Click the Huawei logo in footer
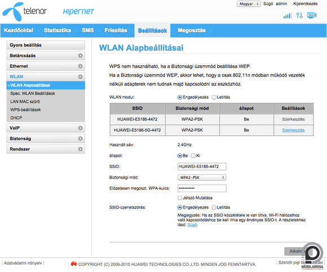Image resolution: width=327 pixels, height=272 pixels. pyautogui.click(x=74, y=264)
